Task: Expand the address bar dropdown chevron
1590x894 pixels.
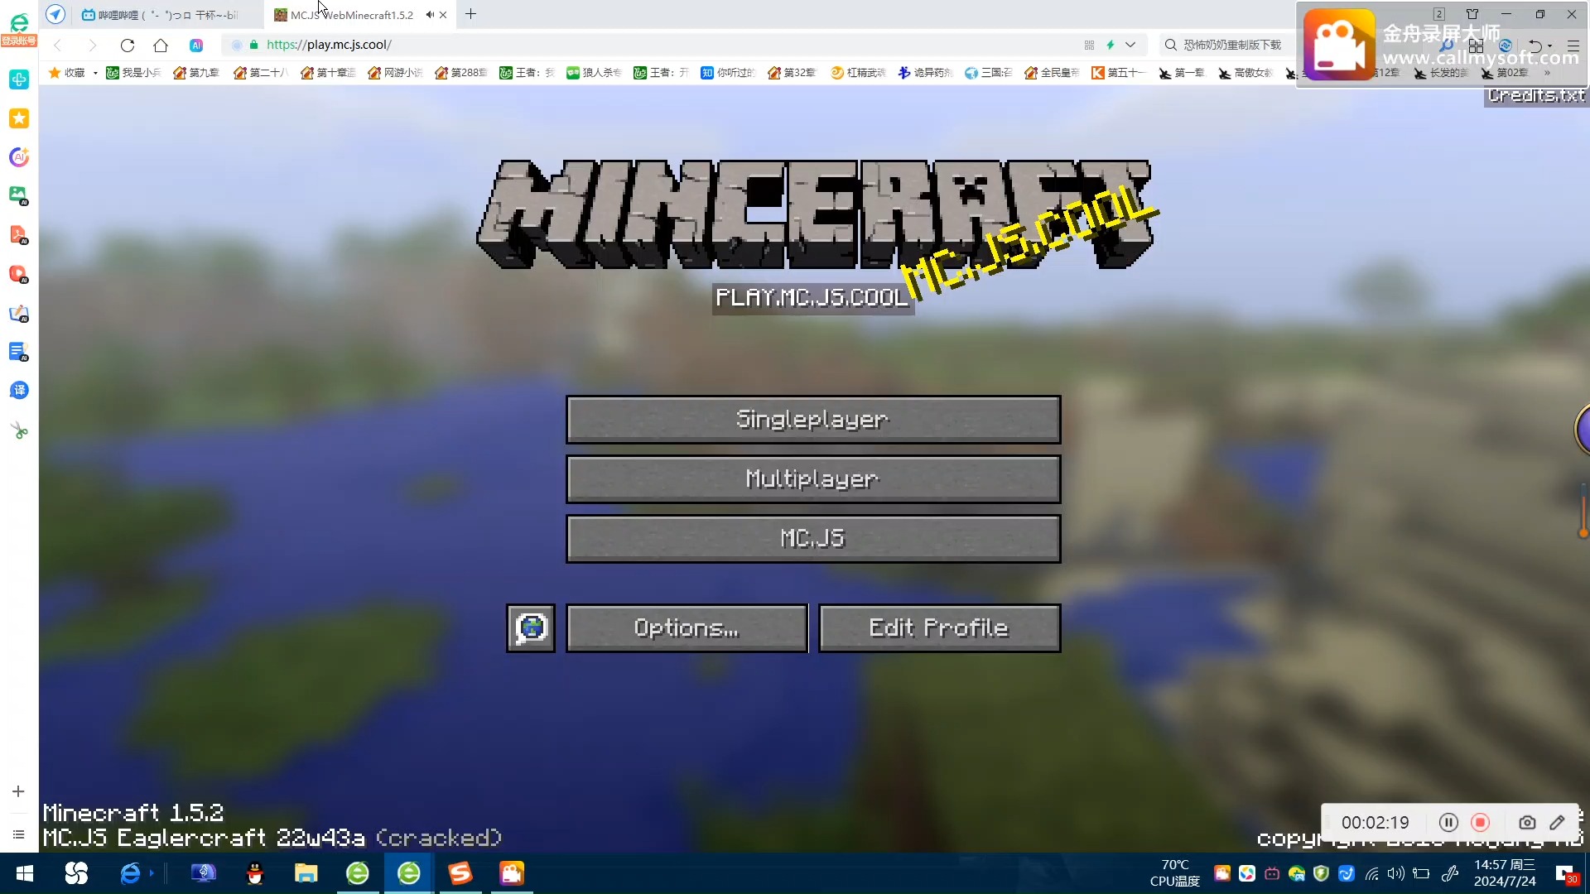Action: (x=1130, y=45)
